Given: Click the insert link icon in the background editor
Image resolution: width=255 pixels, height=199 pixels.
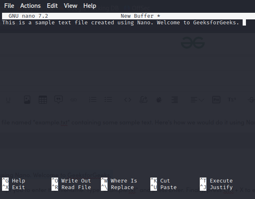Looking at the screenshot, I should 74,100.
